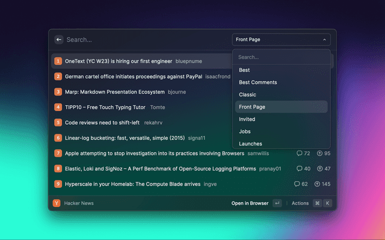This screenshot has height=240, width=385.
Task: Focus the main Search input field
Action: 144,40
